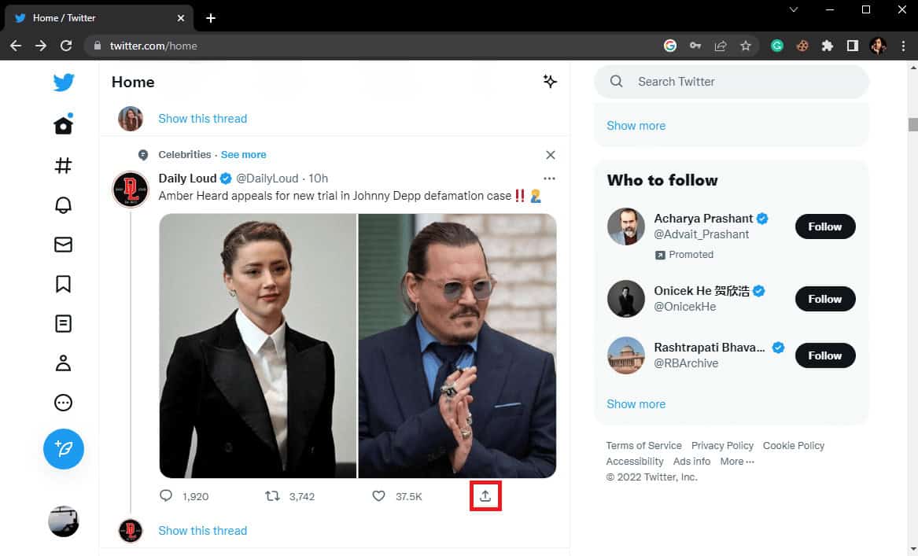This screenshot has height=556, width=918.
Task: Open account avatar at sidebar bottom
Action: 63,521
